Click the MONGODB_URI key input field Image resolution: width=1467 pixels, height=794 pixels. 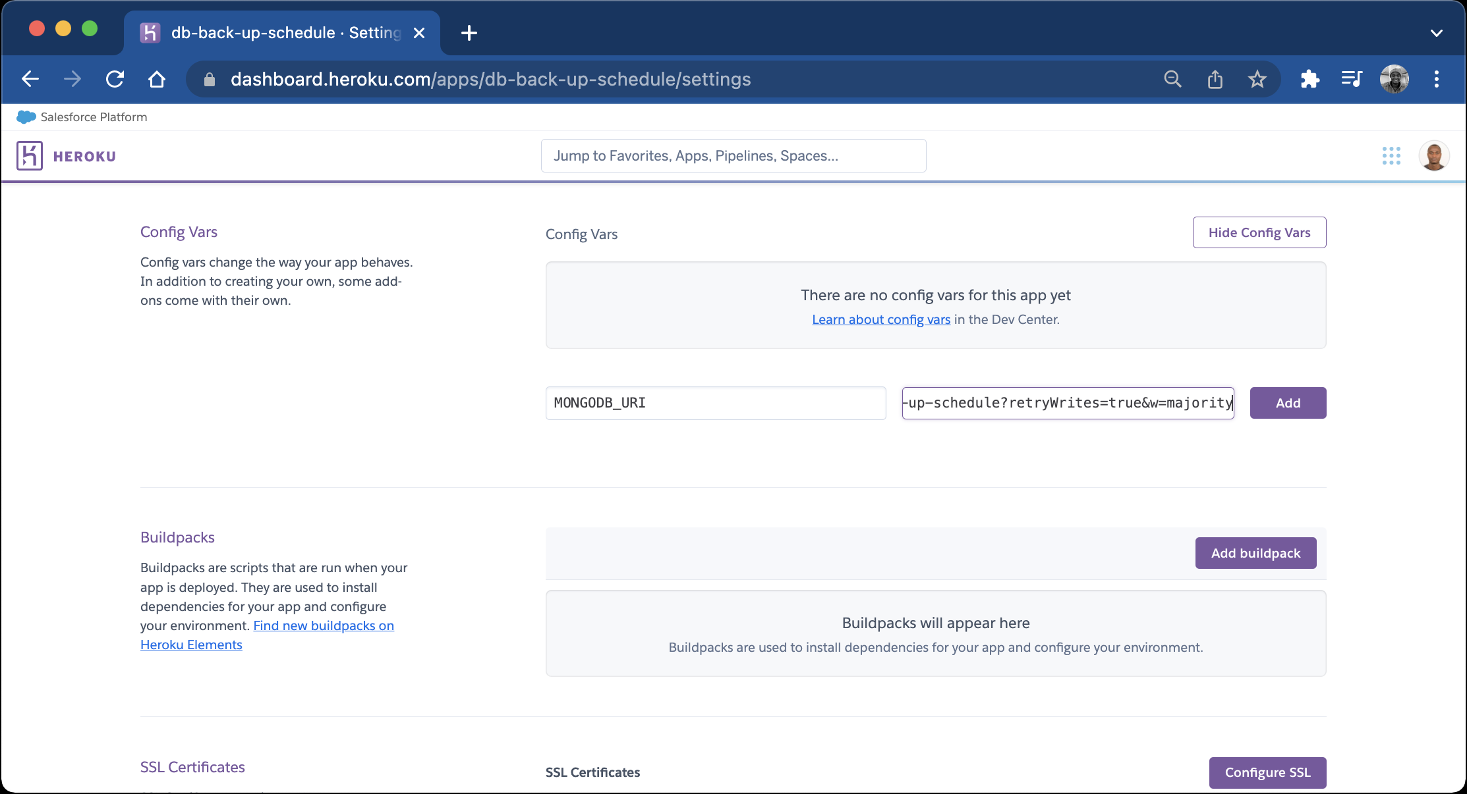pos(716,403)
